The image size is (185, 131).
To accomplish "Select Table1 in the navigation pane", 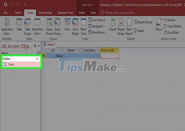I will click(x=21, y=64).
